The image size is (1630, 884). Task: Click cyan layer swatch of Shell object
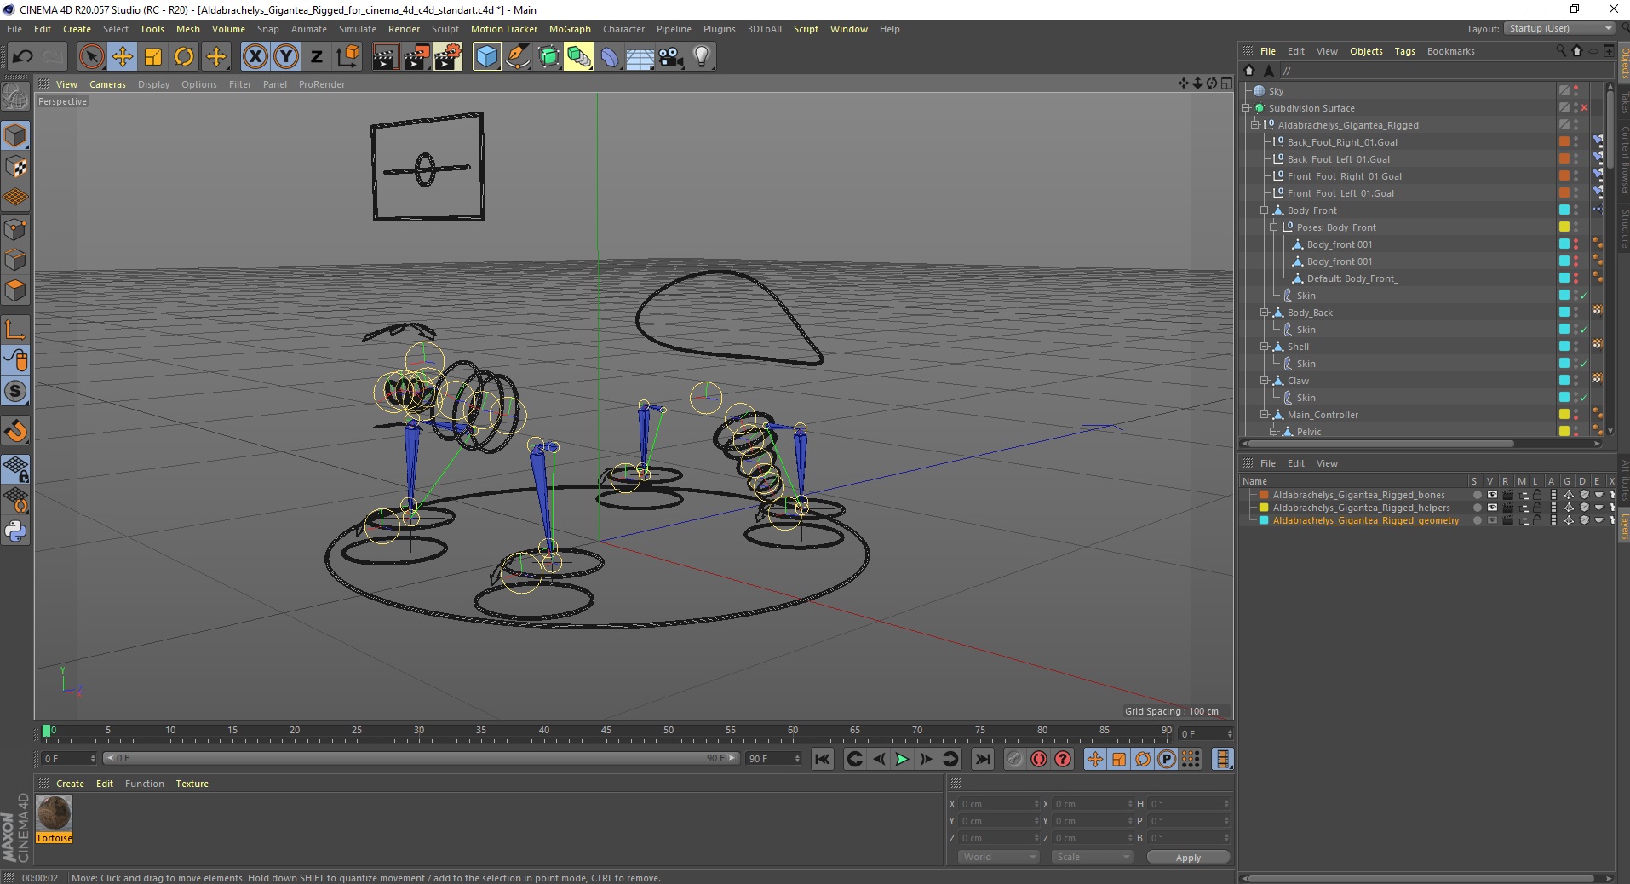click(1564, 346)
